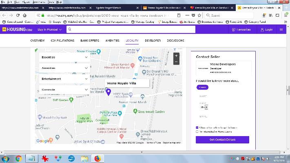290x163 pixels.
Task: Bookmark this page with the star icon
Action: pos(199,15)
